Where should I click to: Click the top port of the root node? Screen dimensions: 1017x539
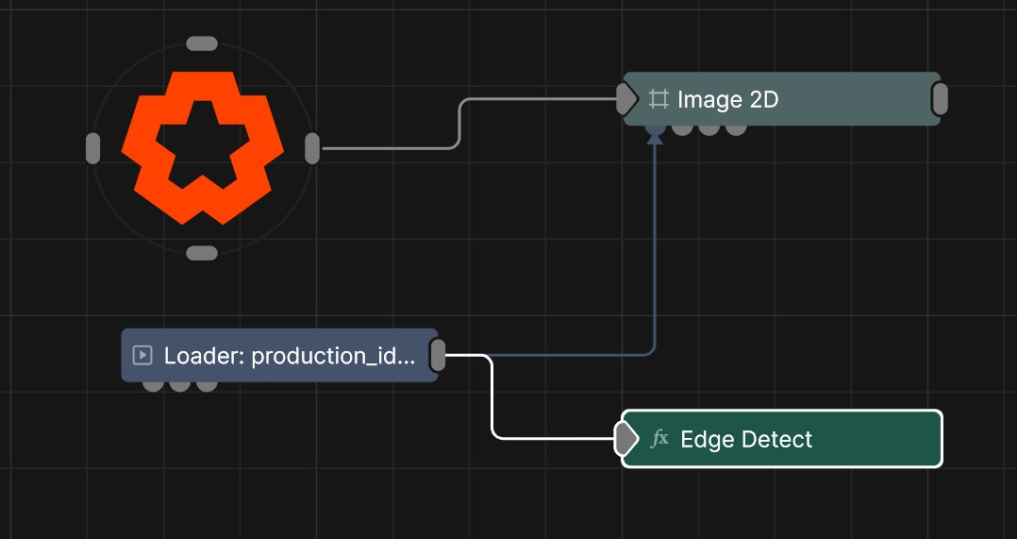(202, 43)
